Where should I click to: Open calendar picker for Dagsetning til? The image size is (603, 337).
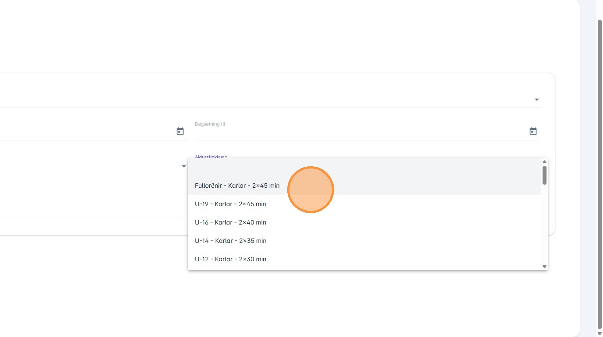tap(533, 131)
